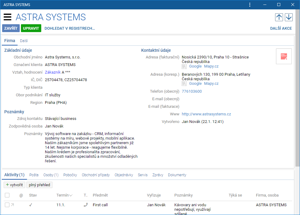Click the Obor podnikání value IT služby
This screenshot has height=215, width=300.
point(52,95)
